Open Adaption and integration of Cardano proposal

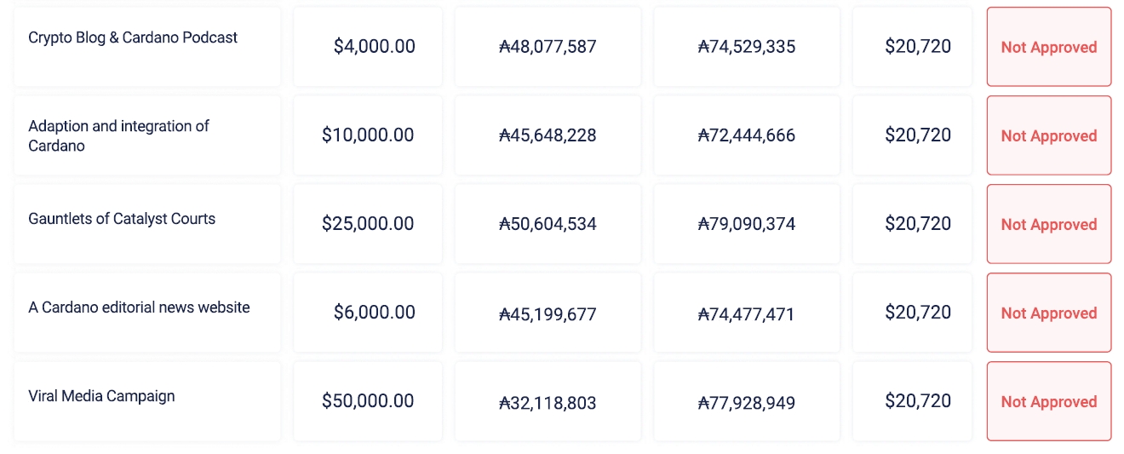pyautogui.click(x=118, y=135)
